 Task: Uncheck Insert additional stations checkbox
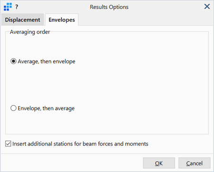pos(8,144)
